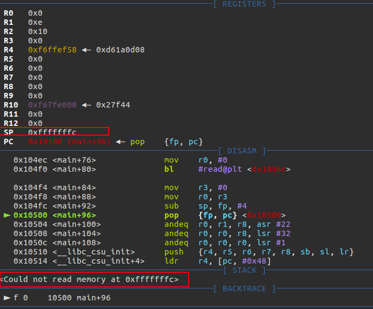Click the push instruction mnemonic
The height and width of the screenshot is (309, 373).
[174, 252]
